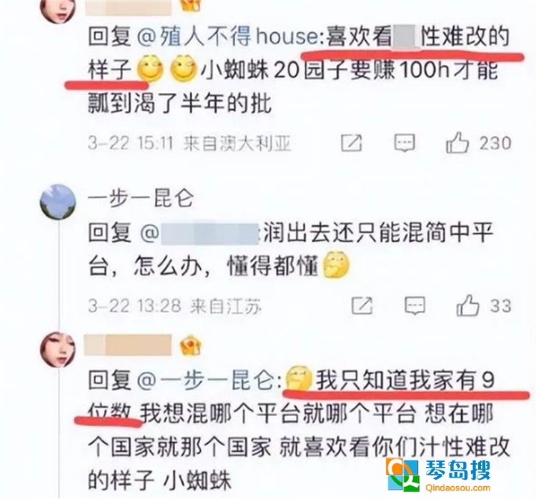Like the 一步一昆仑 comment with 33 likes
This screenshot has width=536, height=499.
(467, 305)
